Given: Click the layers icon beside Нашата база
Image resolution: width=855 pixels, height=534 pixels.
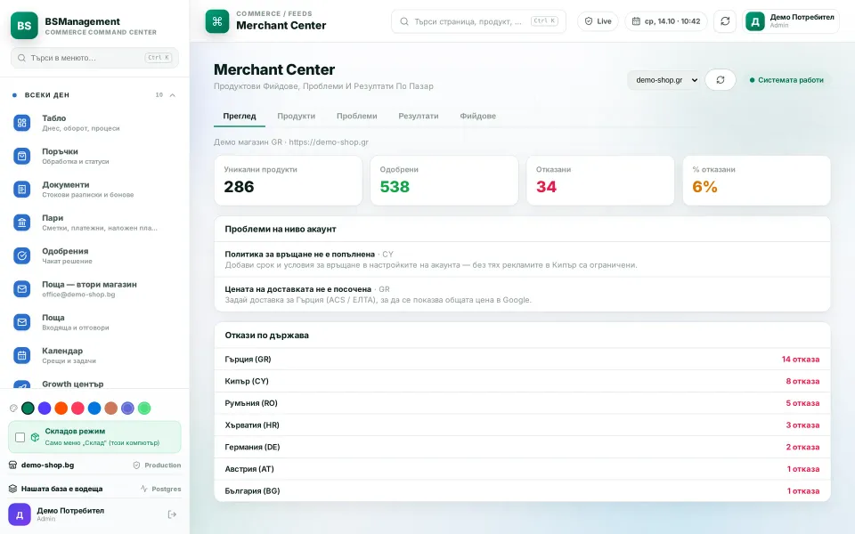Looking at the screenshot, I should 12,489.
